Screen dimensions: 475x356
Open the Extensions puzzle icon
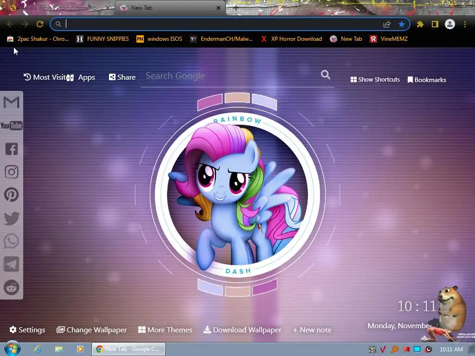click(420, 24)
